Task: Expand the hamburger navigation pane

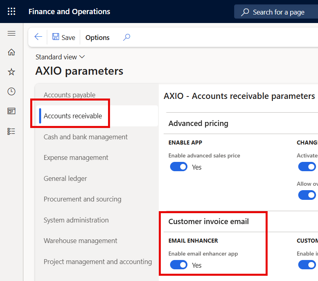Action: point(11,34)
